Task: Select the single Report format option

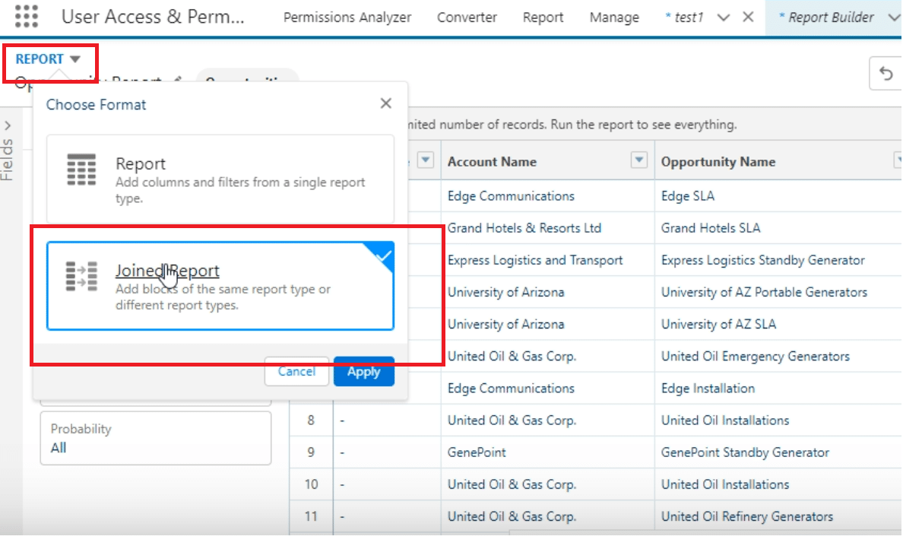Action: click(220, 179)
